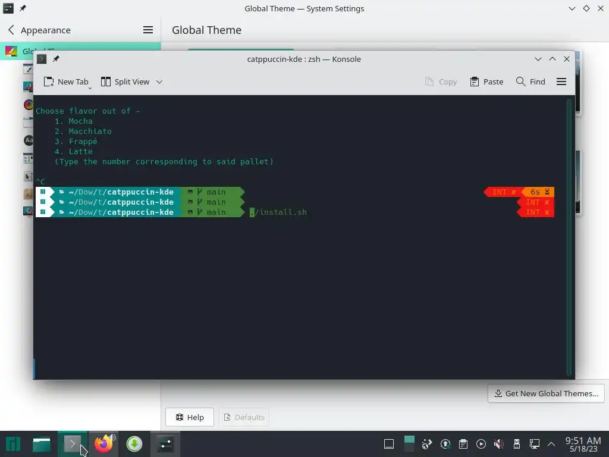This screenshot has height=457, width=609.
Task: Click the Konsole terminal scrollbar
Action: click(569, 236)
